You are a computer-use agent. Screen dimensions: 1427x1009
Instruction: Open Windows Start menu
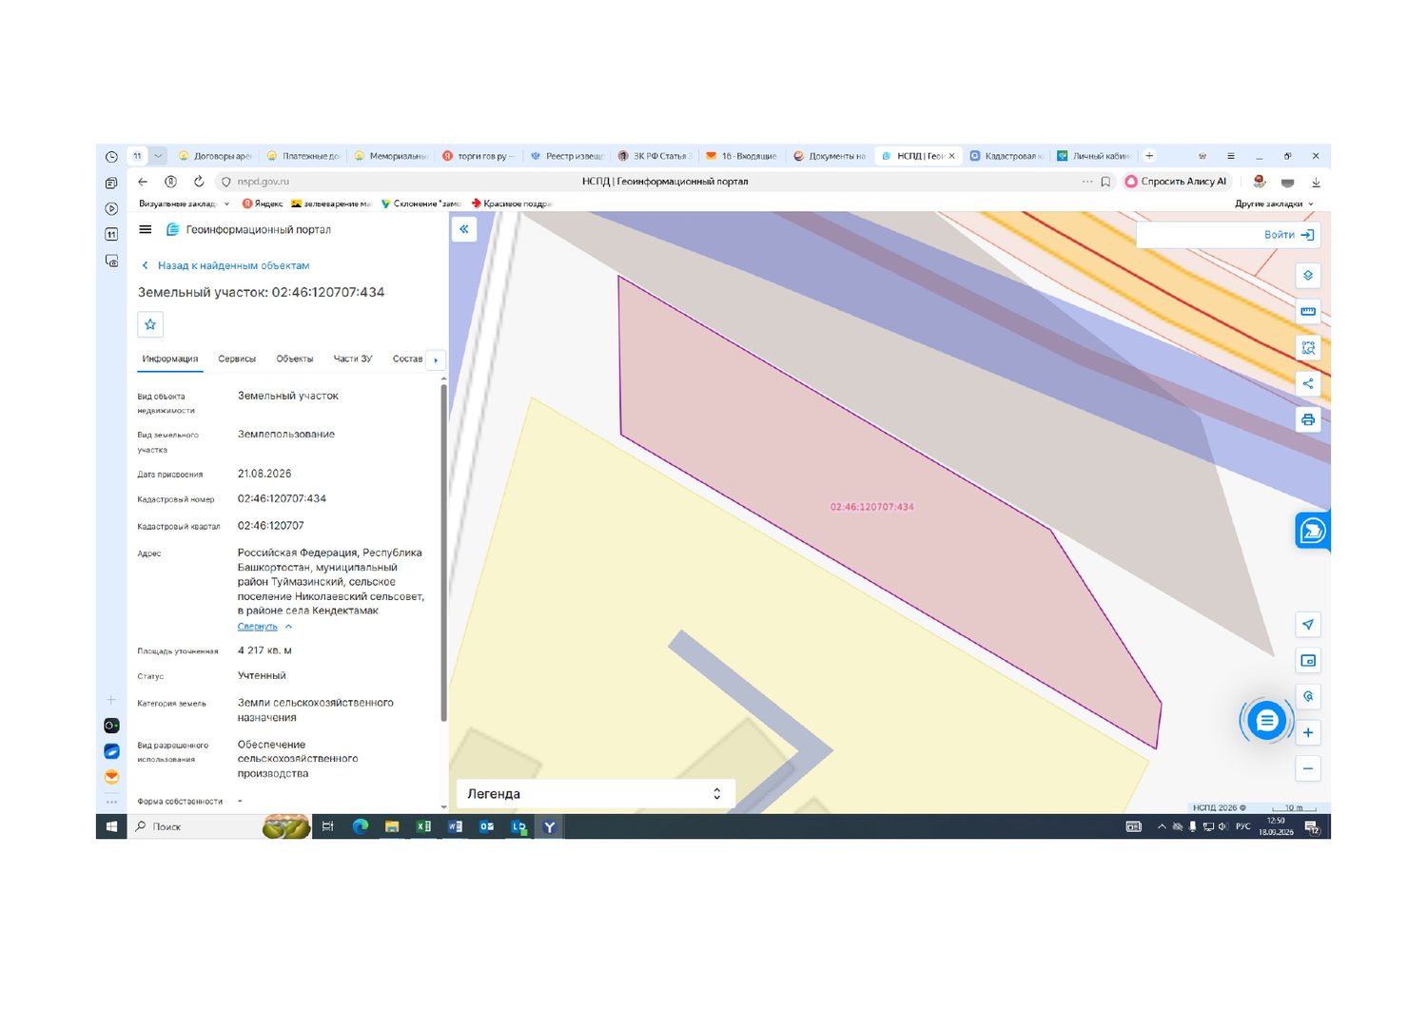pos(111,826)
